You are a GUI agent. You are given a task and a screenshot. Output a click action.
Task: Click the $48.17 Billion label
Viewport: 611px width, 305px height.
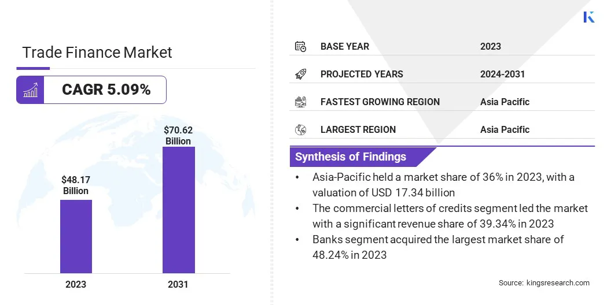[x=76, y=186]
